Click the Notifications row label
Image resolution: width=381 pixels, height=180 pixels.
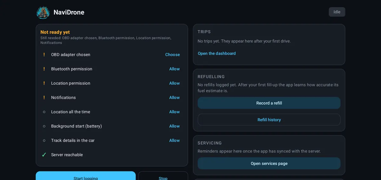pos(63,98)
